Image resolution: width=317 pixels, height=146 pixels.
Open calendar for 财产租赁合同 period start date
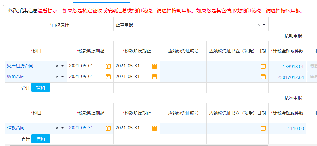point(108,66)
